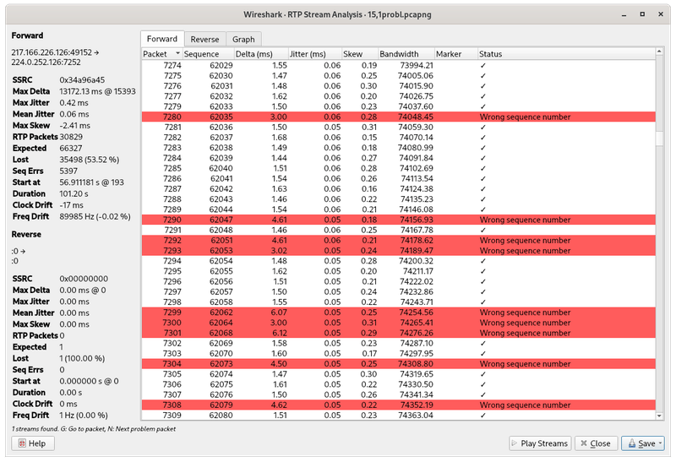676x462 pixels.
Task: Click Freq Drift value 89985 Hz
Action: pyautogui.click(x=95, y=217)
